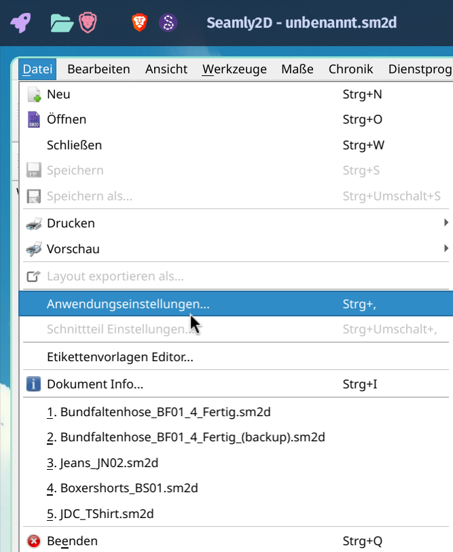Expand the Drucken submenu arrow
Image resolution: width=453 pixels, height=552 pixels.
446,223
